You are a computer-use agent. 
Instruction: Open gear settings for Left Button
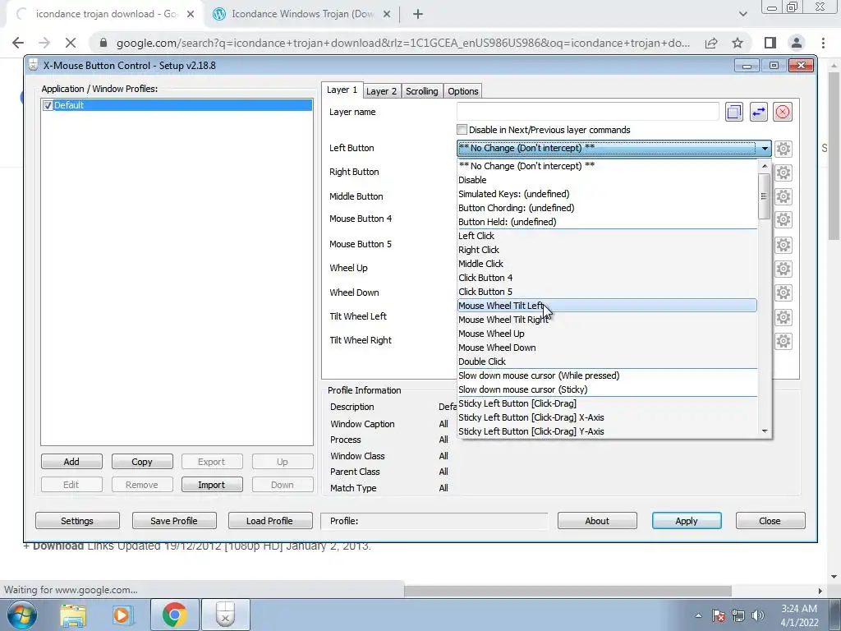[783, 149]
